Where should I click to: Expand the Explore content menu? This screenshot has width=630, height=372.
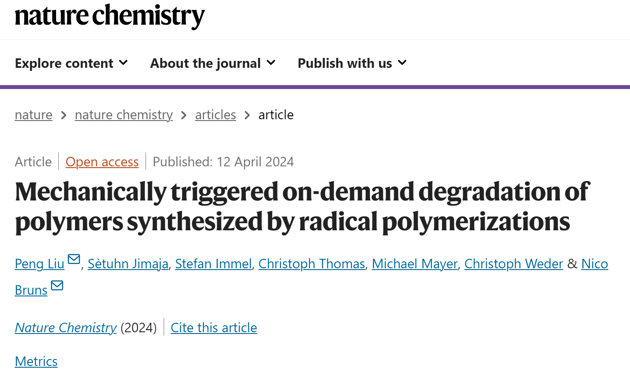(71, 63)
